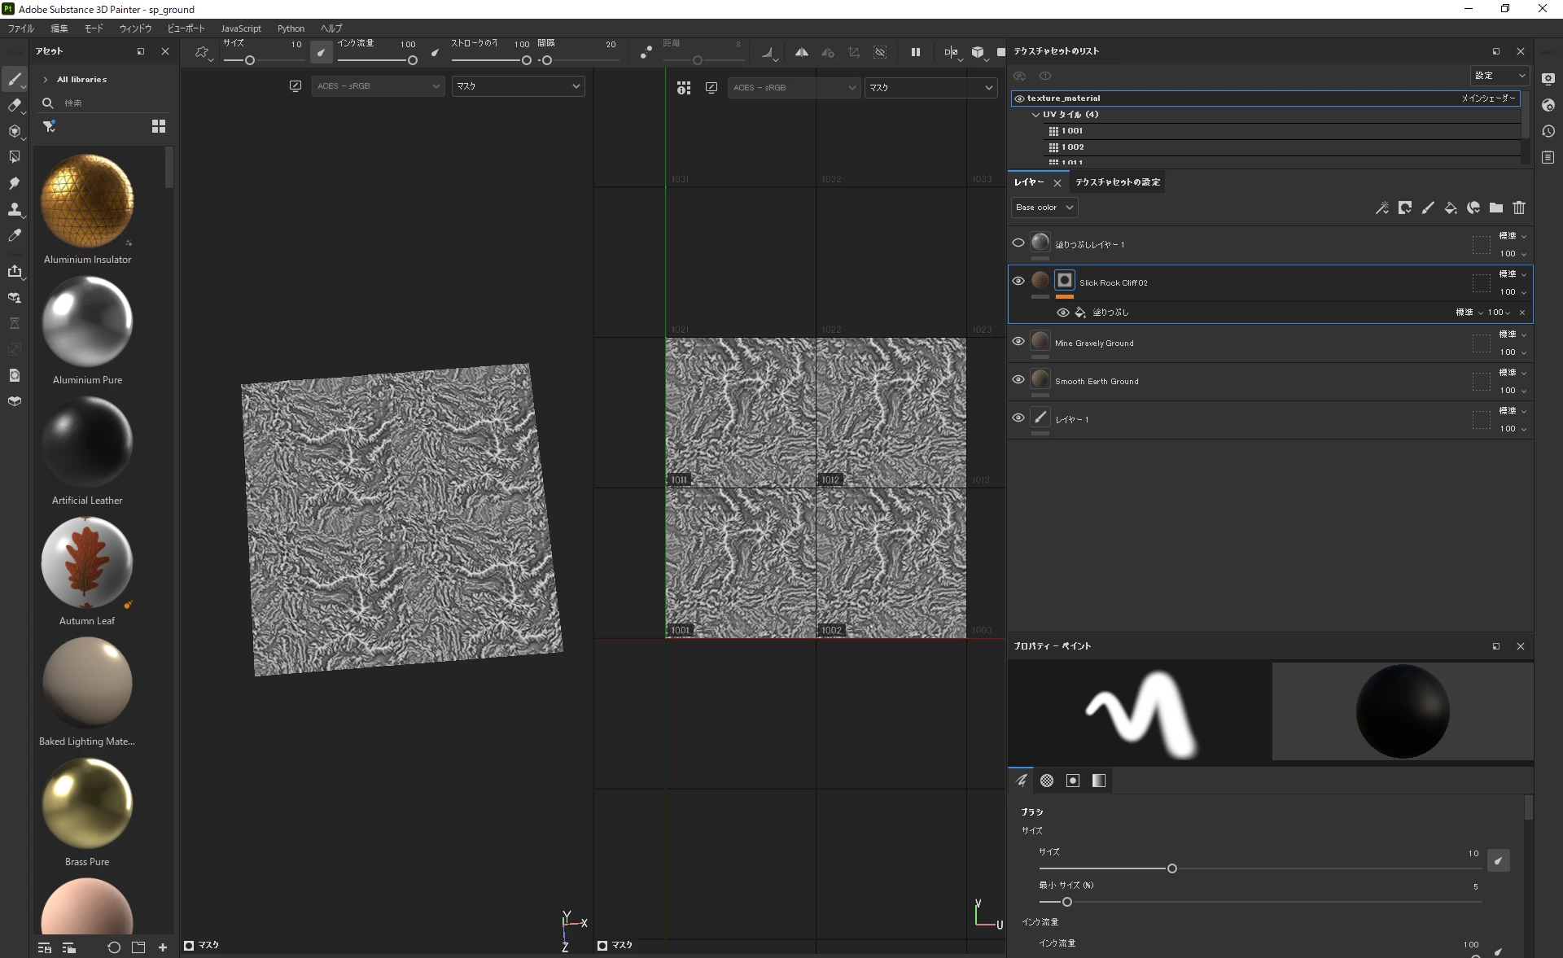1563x958 pixels.
Task: Select the Smudge tool
Action: point(14,183)
